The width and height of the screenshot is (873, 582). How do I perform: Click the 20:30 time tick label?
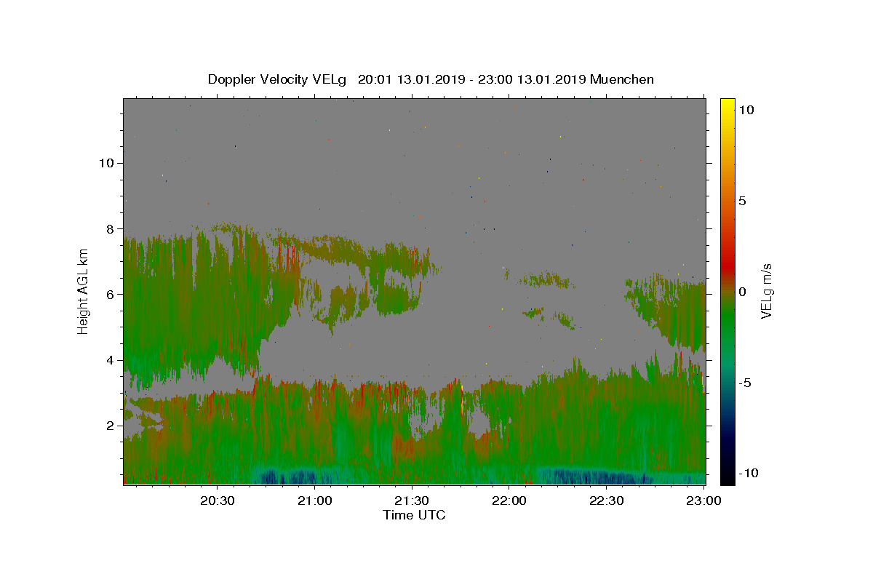(x=218, y=501)
